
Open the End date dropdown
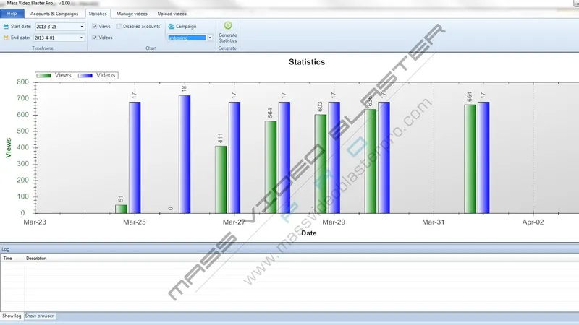click(x=81, y=38)
